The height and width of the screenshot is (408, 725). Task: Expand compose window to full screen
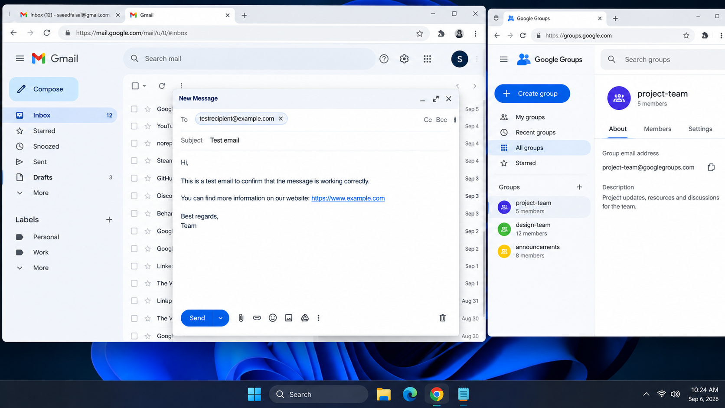pyautogui.click(x=435, y=98)
